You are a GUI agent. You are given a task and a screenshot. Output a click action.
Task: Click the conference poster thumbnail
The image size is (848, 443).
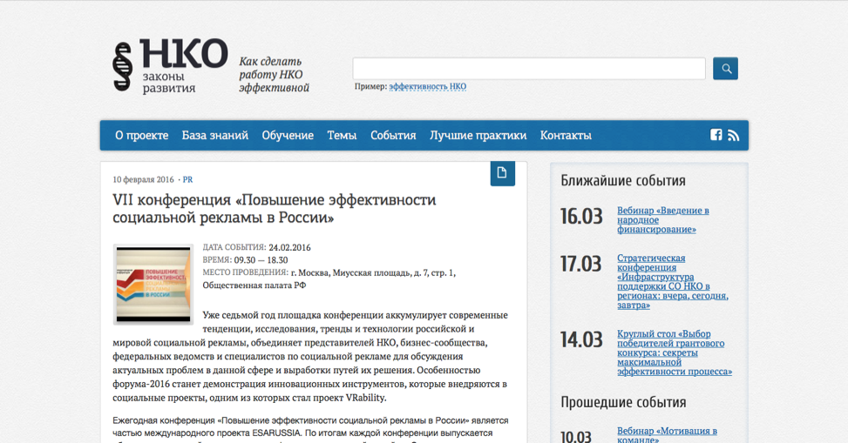pyautogui.click(x=153, y=285)
